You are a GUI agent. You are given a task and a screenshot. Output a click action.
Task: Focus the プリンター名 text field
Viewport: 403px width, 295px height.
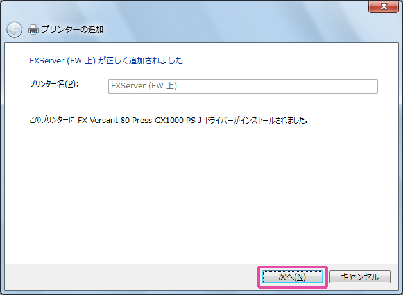242,86
